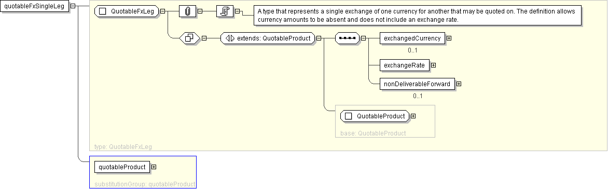Select the sequence compositor icon
608x189 pixels.
(347, 38)
